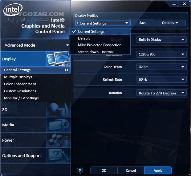This screenshot has width=191, height=176.
Task: Select screen down - normal profile
Action: click(100, 52)
